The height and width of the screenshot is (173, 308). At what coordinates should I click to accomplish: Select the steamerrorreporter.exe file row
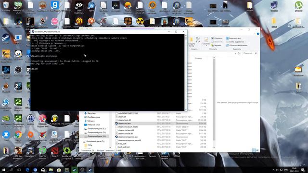(x=161, y=137)
